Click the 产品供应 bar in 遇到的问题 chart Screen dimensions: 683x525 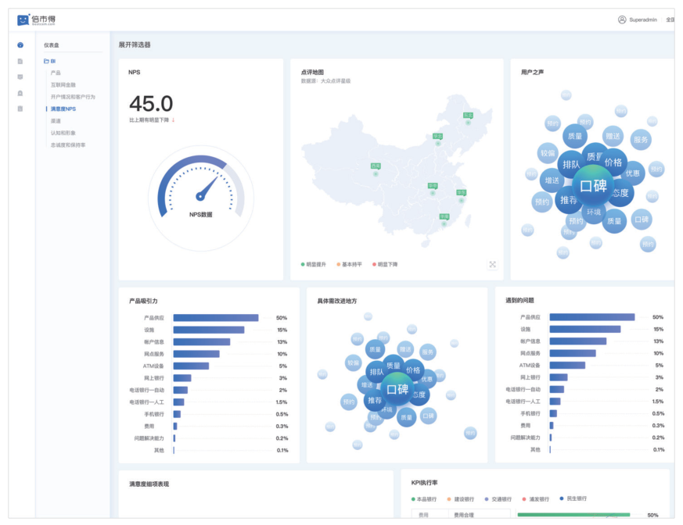(592, 317)
